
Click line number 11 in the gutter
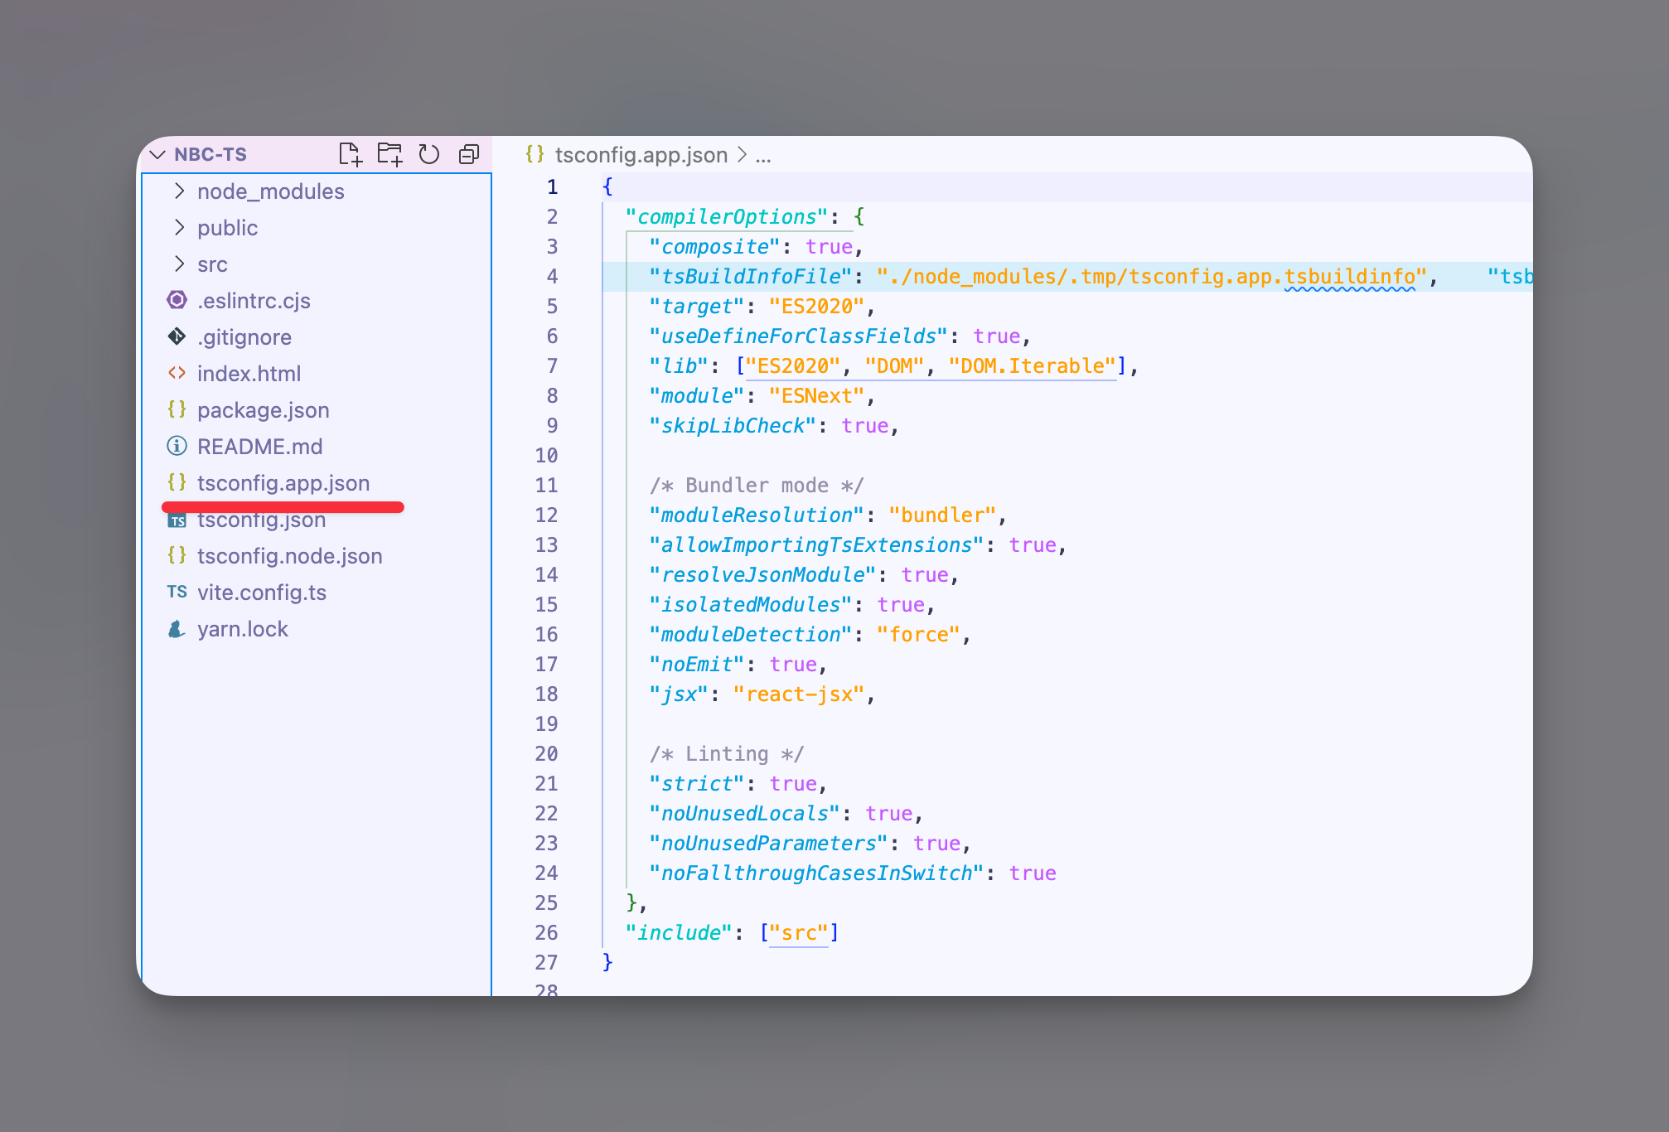[x=546, y=486]
